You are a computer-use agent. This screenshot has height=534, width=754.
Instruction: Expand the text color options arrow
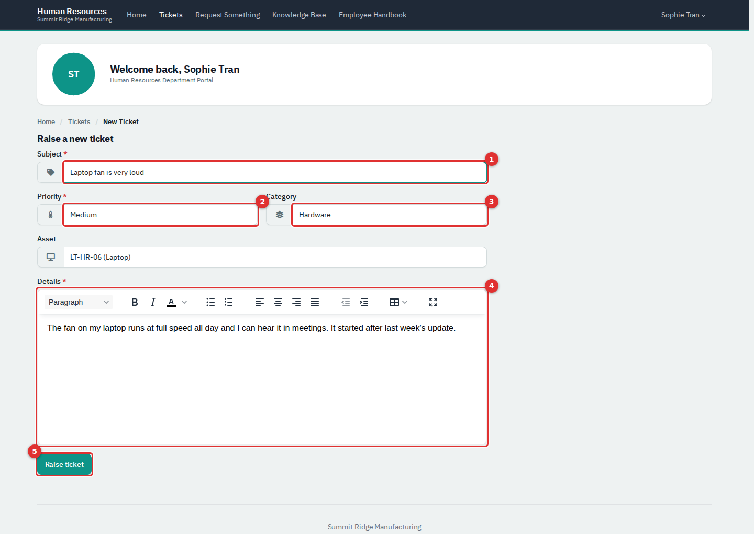pyautogui.click(x=184, y=302)
